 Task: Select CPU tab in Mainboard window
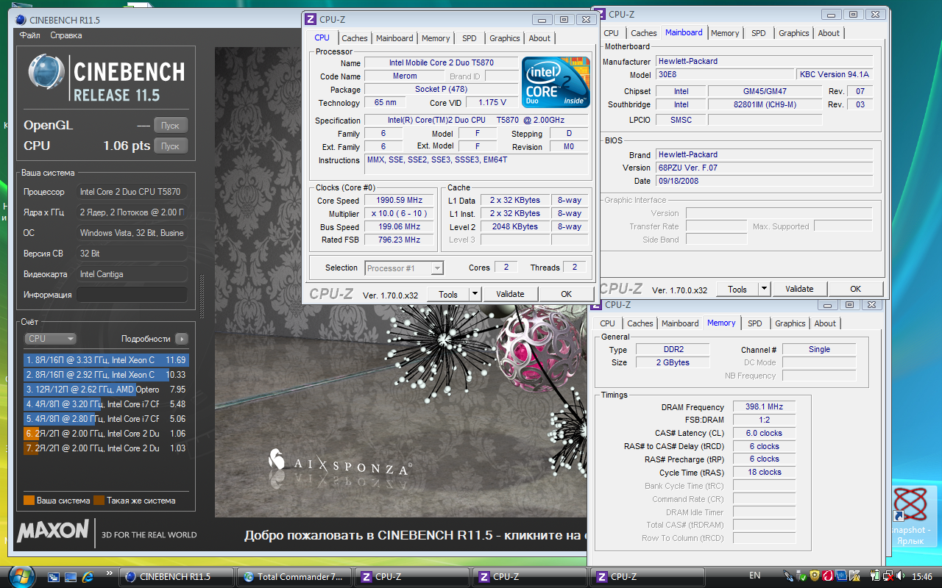(x=611, y=33)
